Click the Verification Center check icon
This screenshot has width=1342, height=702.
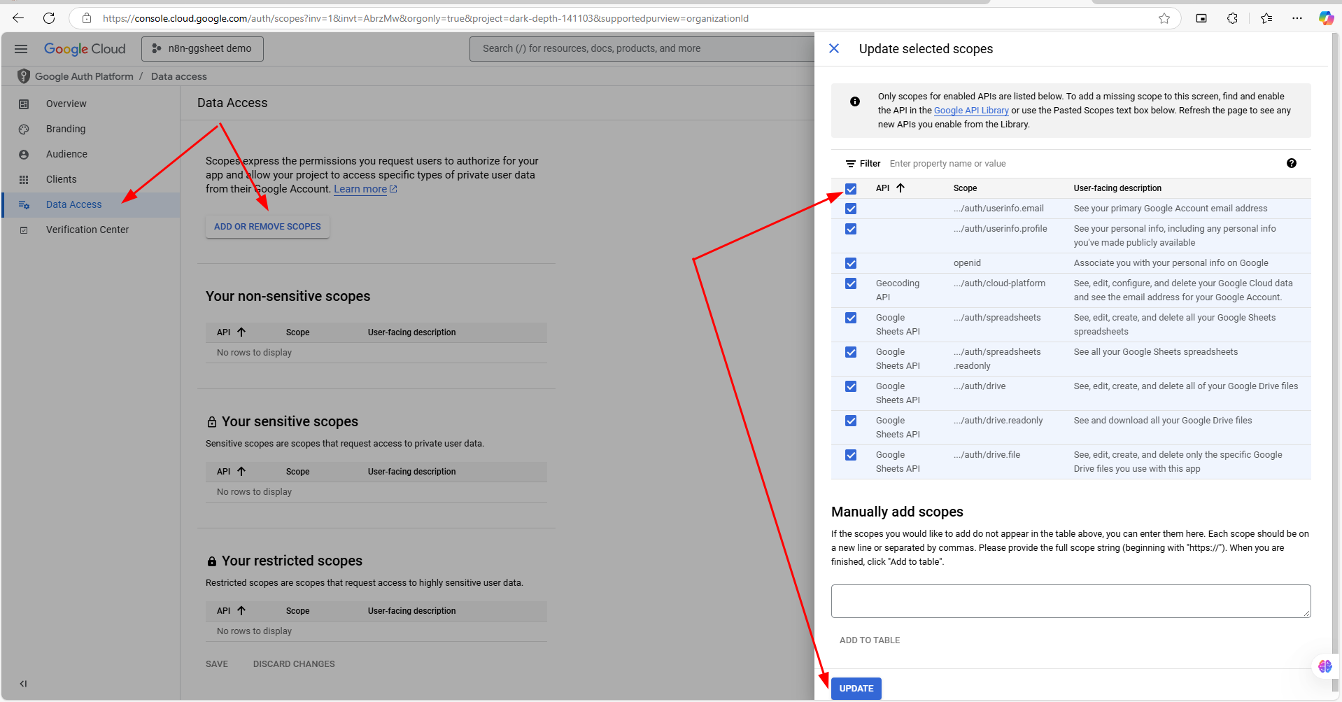click(24, 230)
